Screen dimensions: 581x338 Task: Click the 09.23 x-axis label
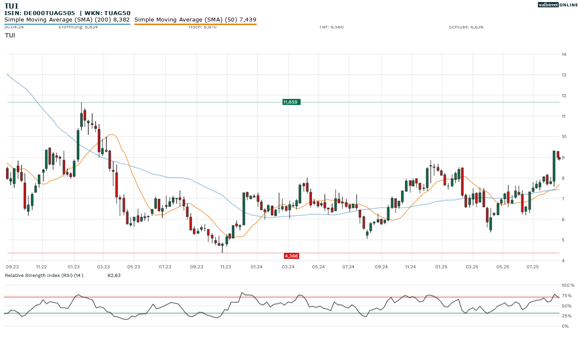coord(196,267)
